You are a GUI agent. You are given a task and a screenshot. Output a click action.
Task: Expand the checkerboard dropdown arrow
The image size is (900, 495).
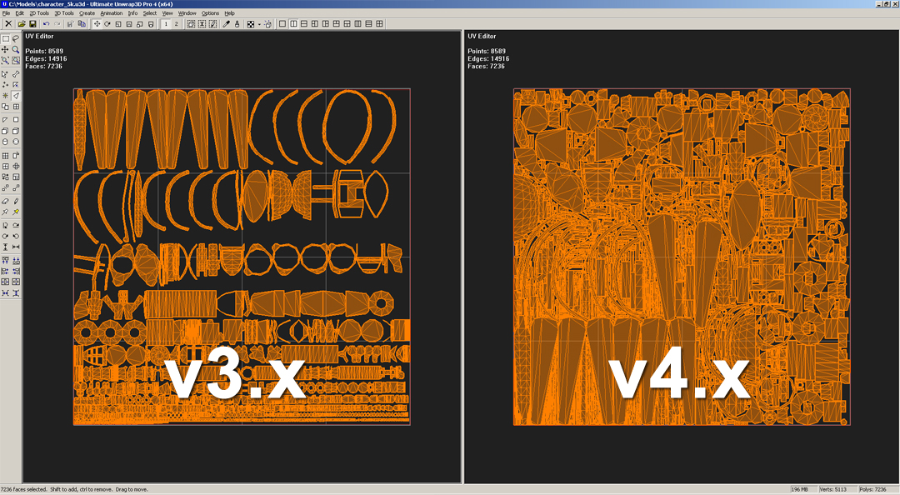pos(259,24)
